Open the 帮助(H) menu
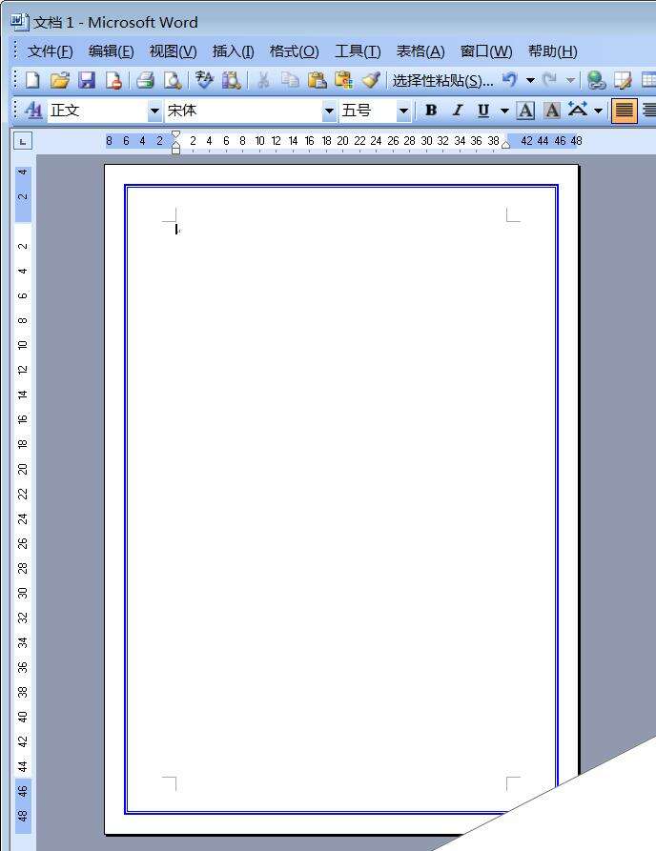 (552, 51)
